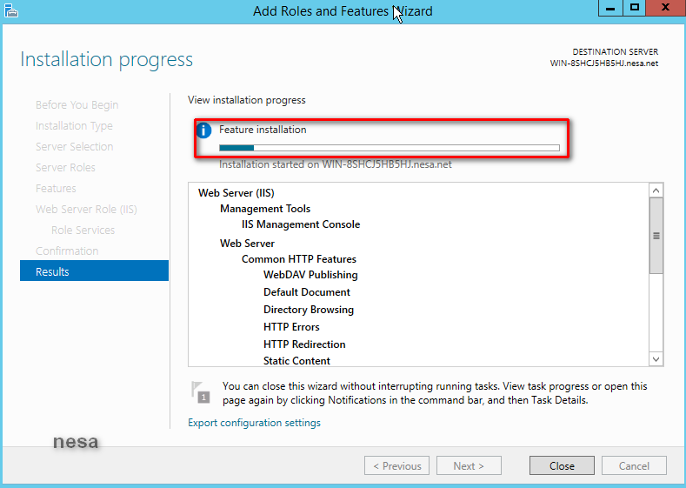This screenshot has width=686, height=488.
Task: Select the Server Roles step in the sidebar
Action: pos(65,168)
